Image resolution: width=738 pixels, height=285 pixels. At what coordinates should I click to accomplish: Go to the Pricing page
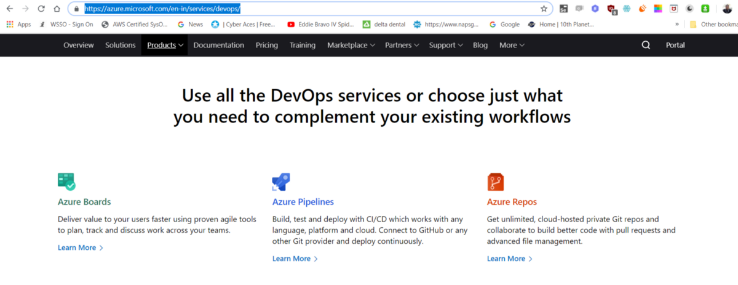(x=267, y=45)
